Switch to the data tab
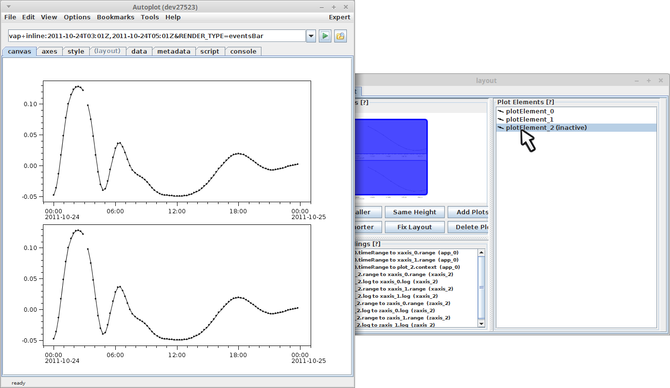Image resolution: width=670 pixels, height=388 pixels. pos(139,51)
